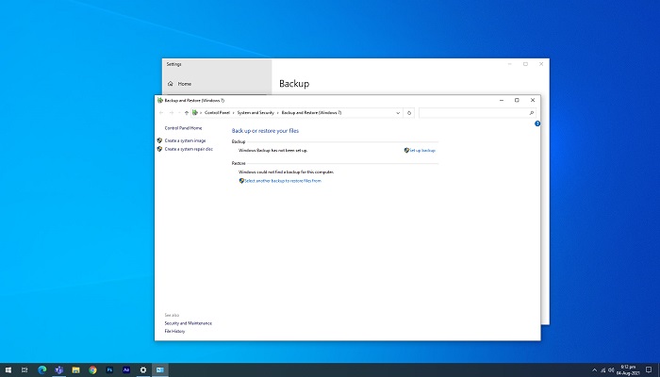The height and width of the screenshot is (377, 660).
Task: Expand the address bar history dropdown
Action: tap(399, 112)
